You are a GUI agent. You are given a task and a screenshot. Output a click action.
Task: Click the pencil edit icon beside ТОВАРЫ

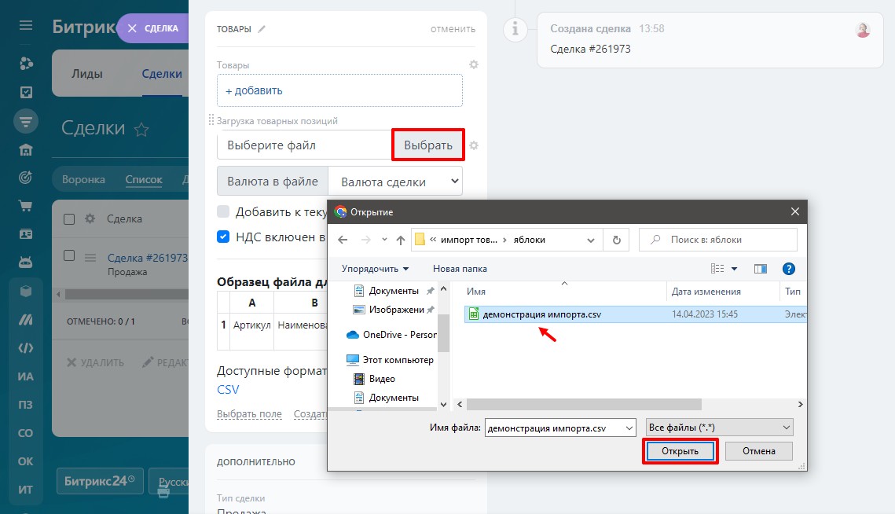pyautogui.click(x=262, y=29)
